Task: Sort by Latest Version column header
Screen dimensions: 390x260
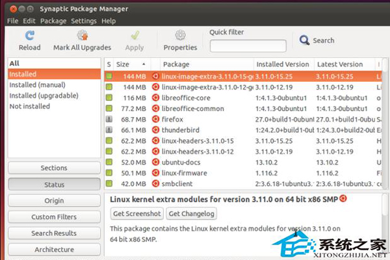Action: click(x=344, y=64)
